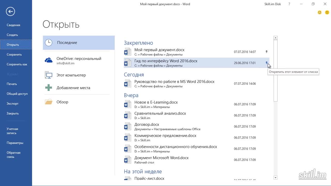Click the OneDrive cloud icon
The image size is (331, 186).
[49, 60]
